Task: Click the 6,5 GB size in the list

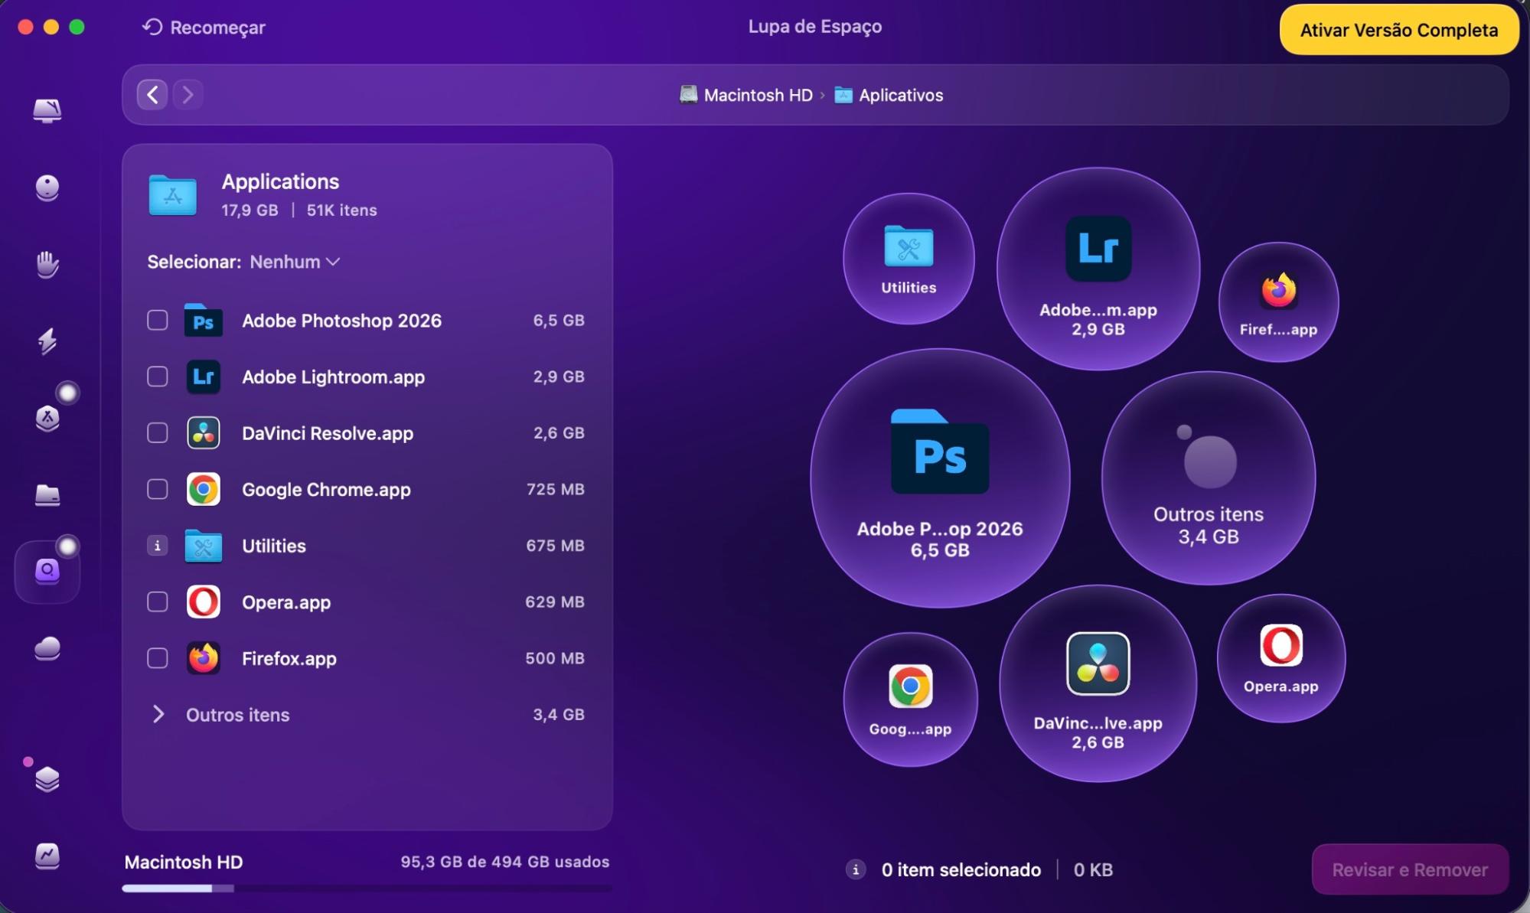Action: (x=559, y=320)
